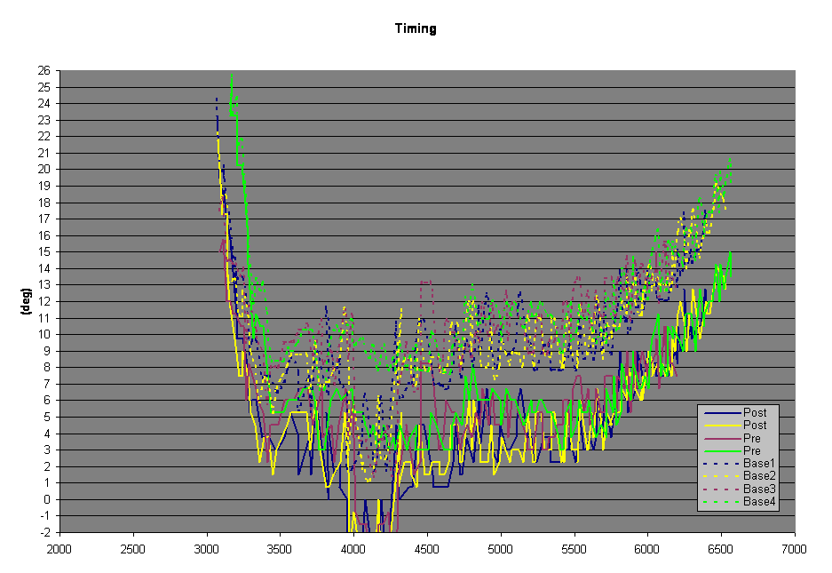The height and width of the screenshot is (573, 832).
Task: Click x-axis label 3000
Action: click(x=206, y=550)
